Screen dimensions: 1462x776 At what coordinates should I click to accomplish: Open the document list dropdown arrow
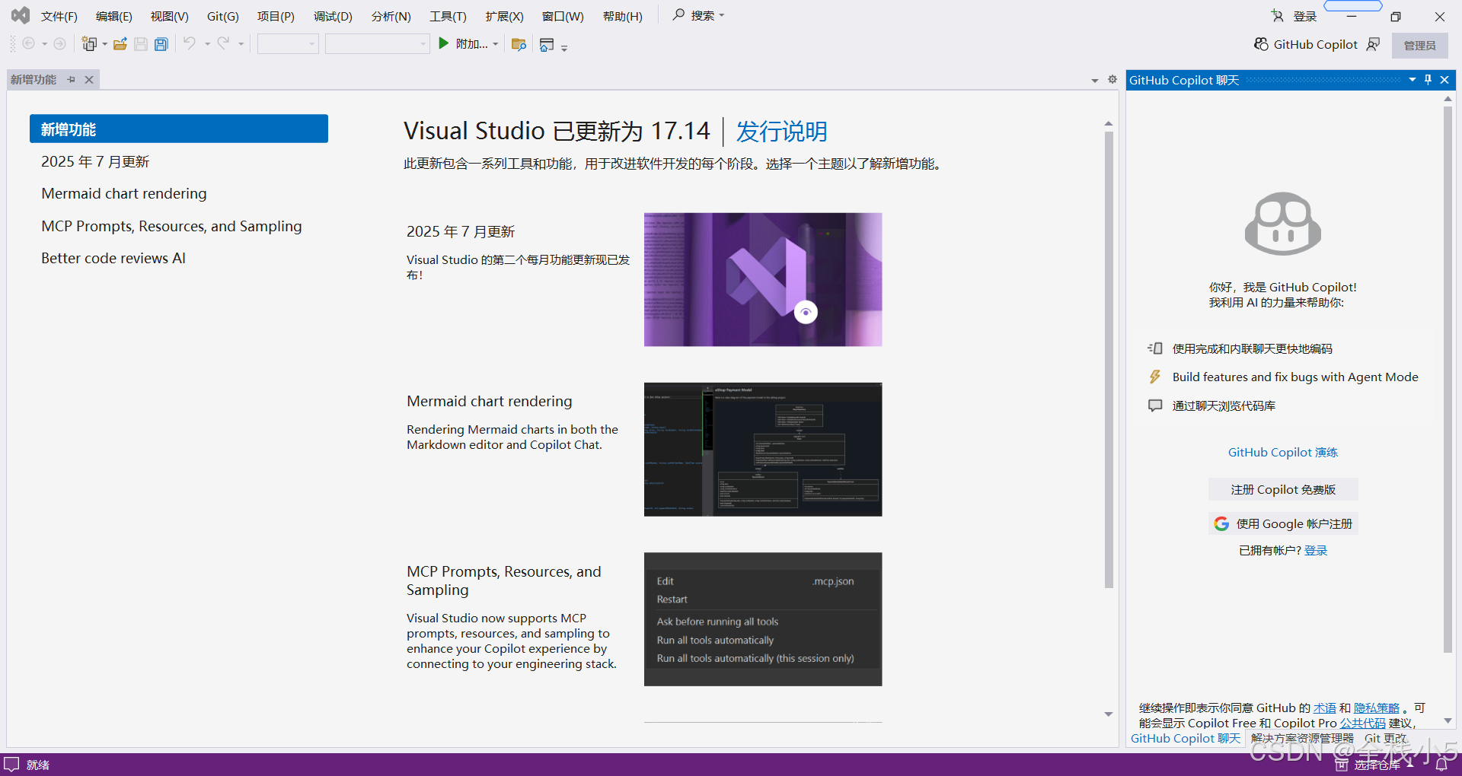1095,80
